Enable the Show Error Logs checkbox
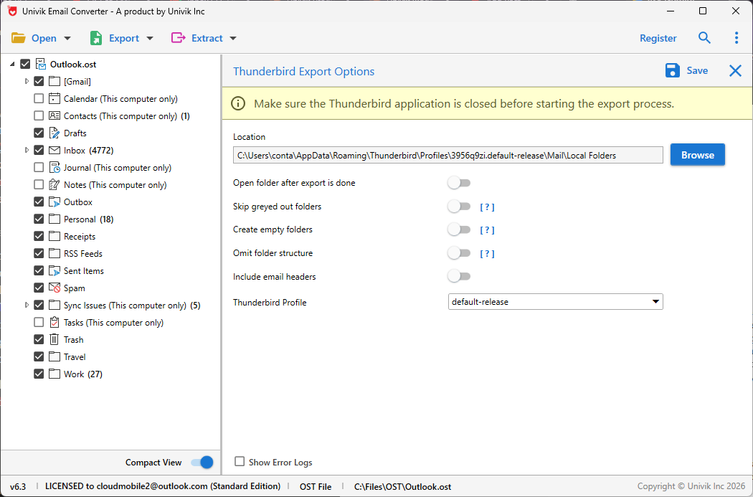The width and height of the screenshot is (753, 497). [239, 461]
